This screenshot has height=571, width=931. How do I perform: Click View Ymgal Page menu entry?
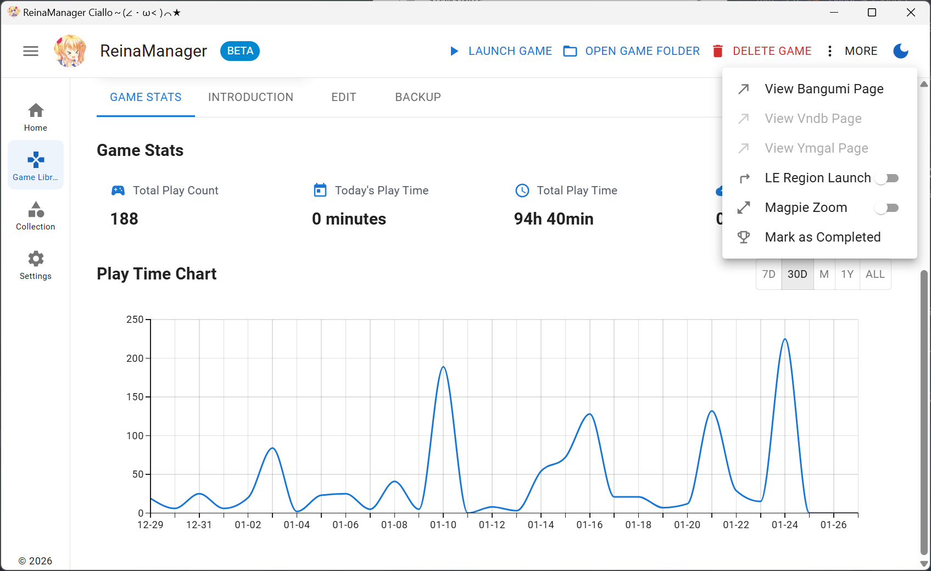click(819, 148)
